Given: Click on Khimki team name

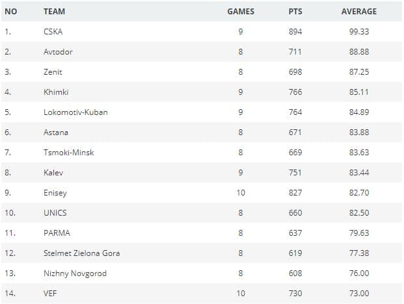Looking at the screenshot, I should click(56, 92).
